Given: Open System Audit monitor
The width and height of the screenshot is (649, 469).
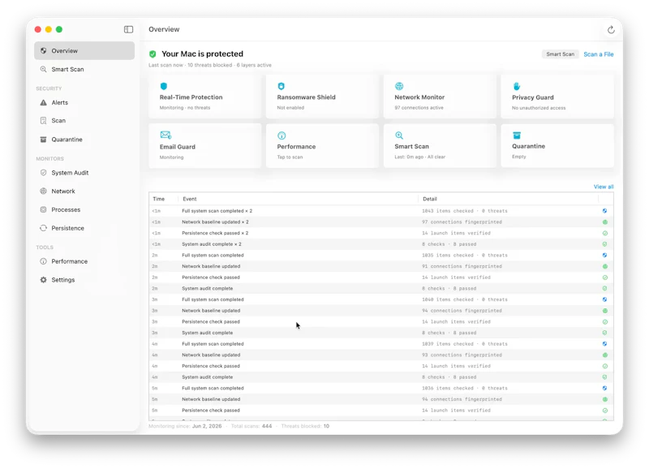Looking at the screenshot, I should [x=84, y=173].
